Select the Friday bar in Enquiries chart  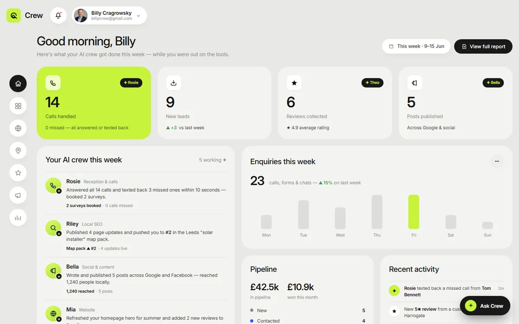(414, 212)
